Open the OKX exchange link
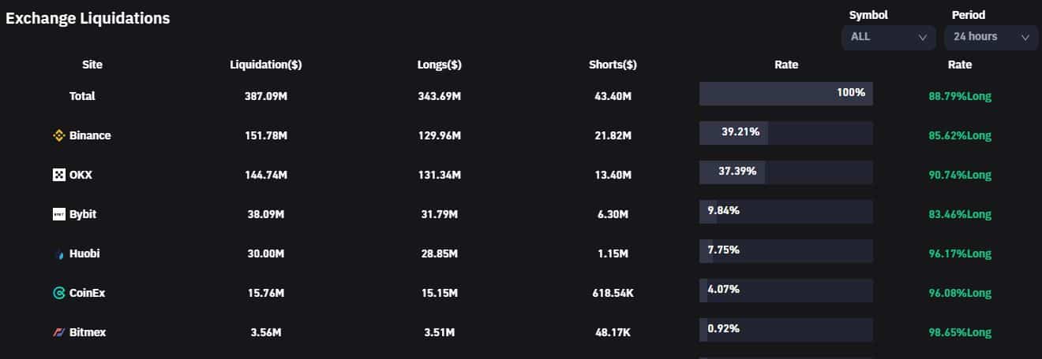Image resolution: width=1042 pixels, height=359 pixels. (81, 175)
